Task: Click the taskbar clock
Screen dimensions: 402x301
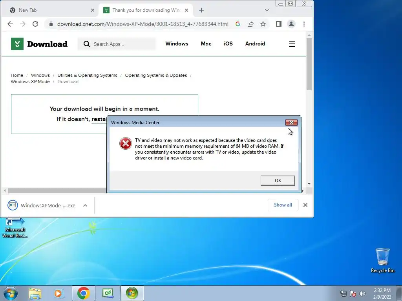Action: (x=382, y=294)
